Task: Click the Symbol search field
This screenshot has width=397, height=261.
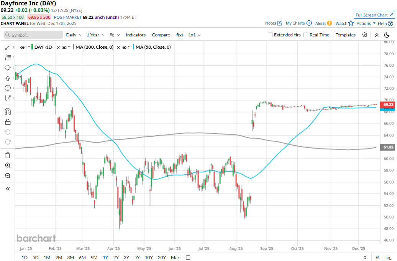Action: coord(34,35)
